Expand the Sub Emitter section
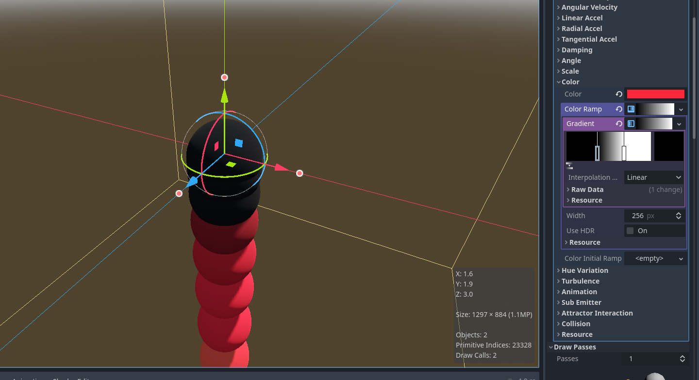 [x=581, y=302]
